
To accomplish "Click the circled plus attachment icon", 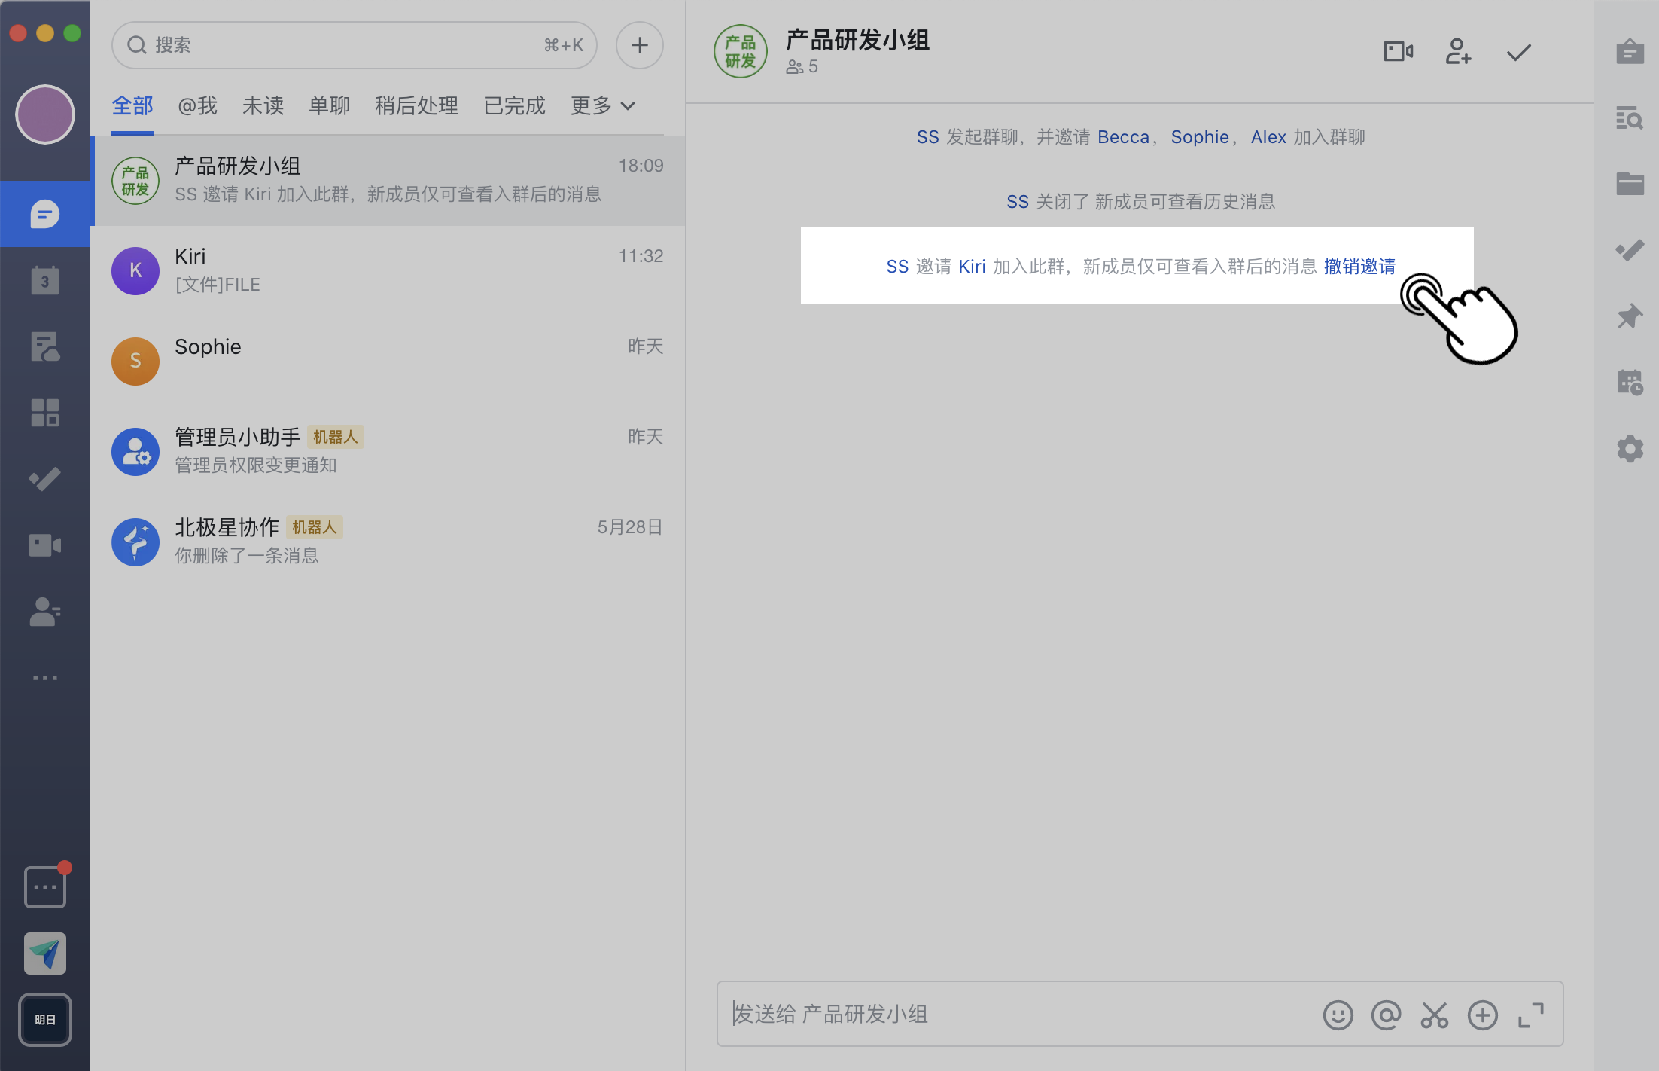I will point(1482,1015).
